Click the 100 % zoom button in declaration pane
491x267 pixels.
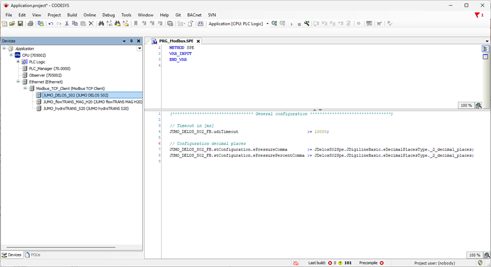(466, 105)
